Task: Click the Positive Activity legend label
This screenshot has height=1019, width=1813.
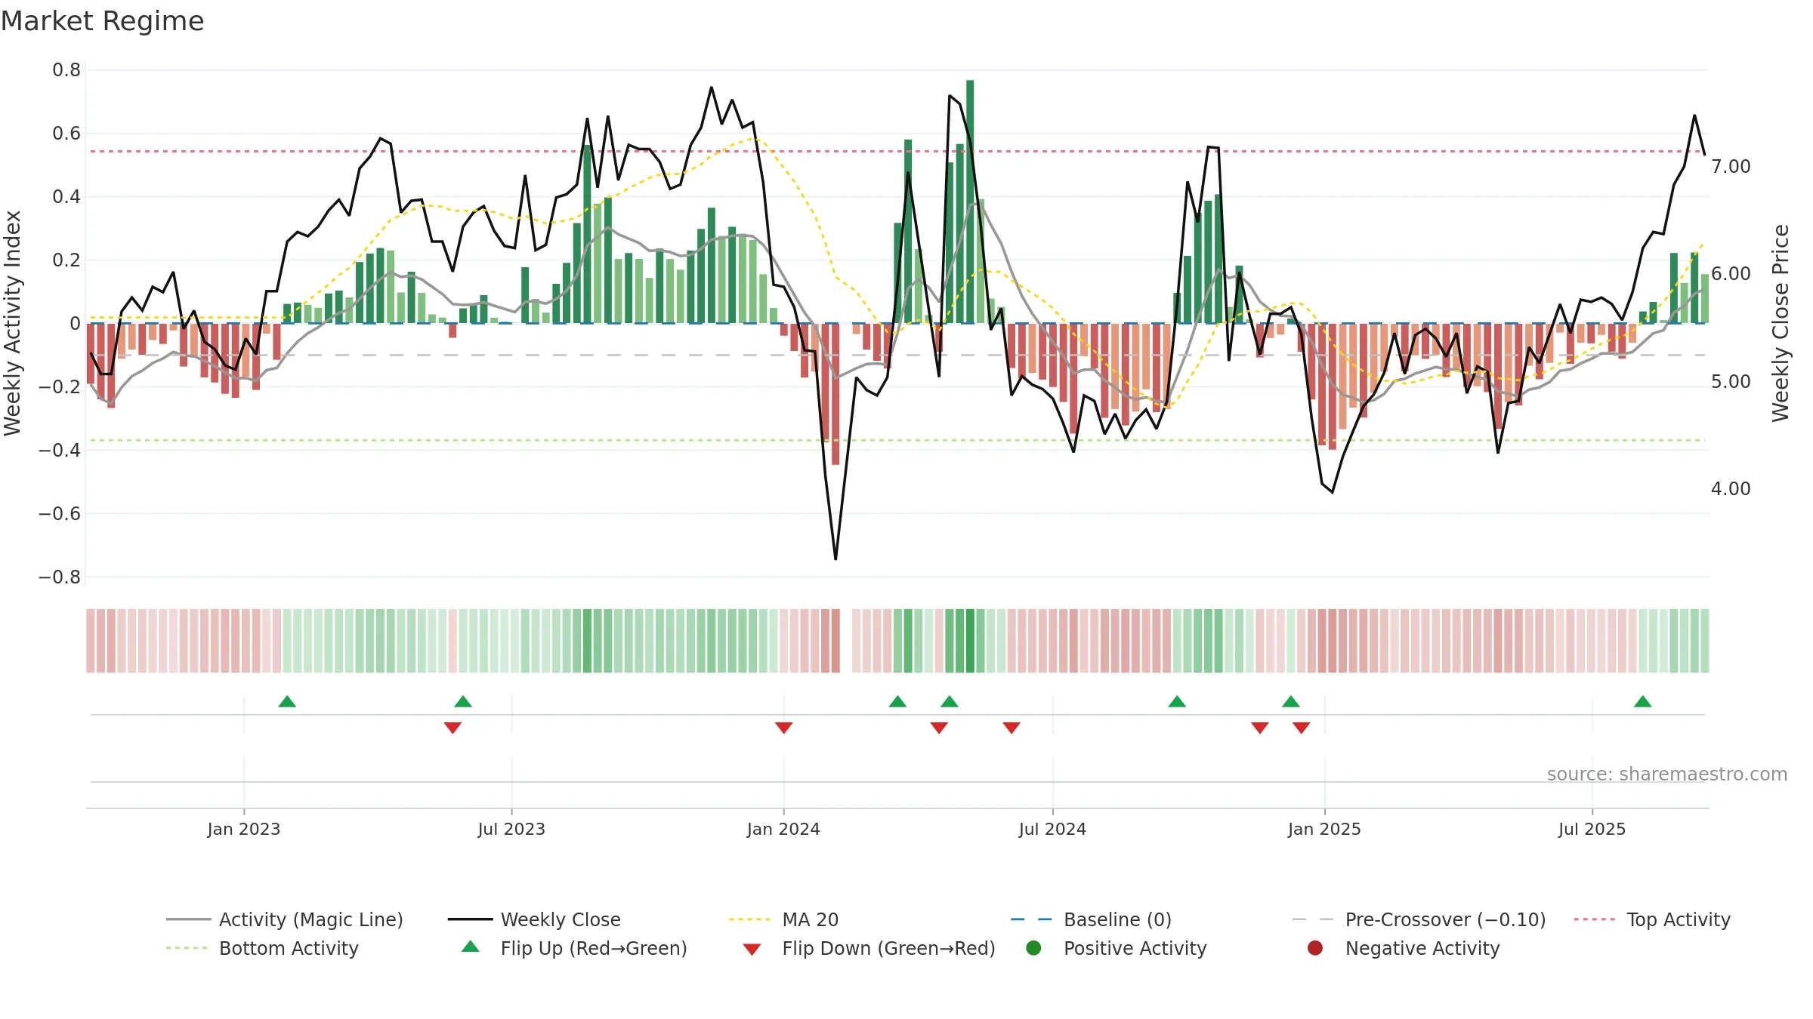Action: click(1135, 948)
